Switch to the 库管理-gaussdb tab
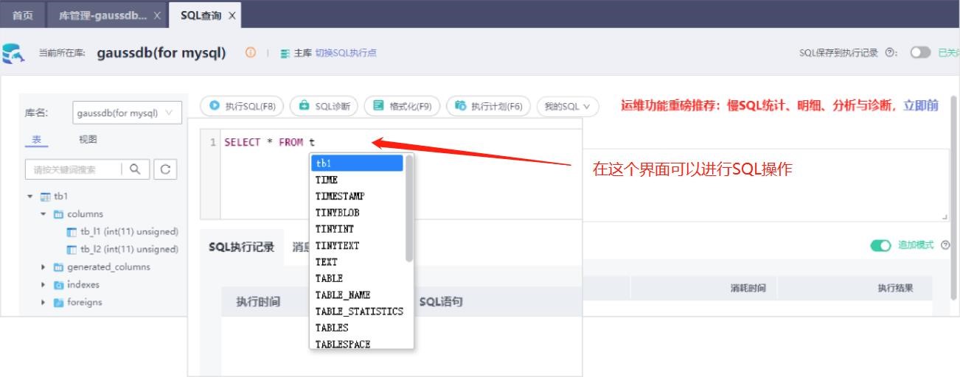The image size is (960, 377). coord(108,15)
